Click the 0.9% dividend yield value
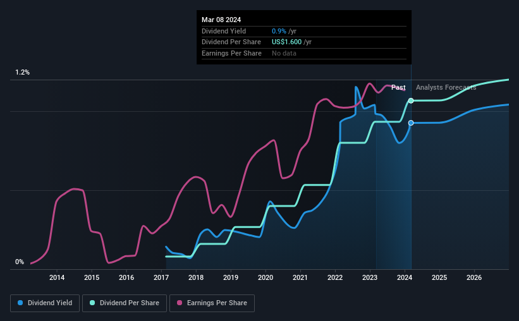The height and width of the screenshot is (321, 519). [279, 31]
